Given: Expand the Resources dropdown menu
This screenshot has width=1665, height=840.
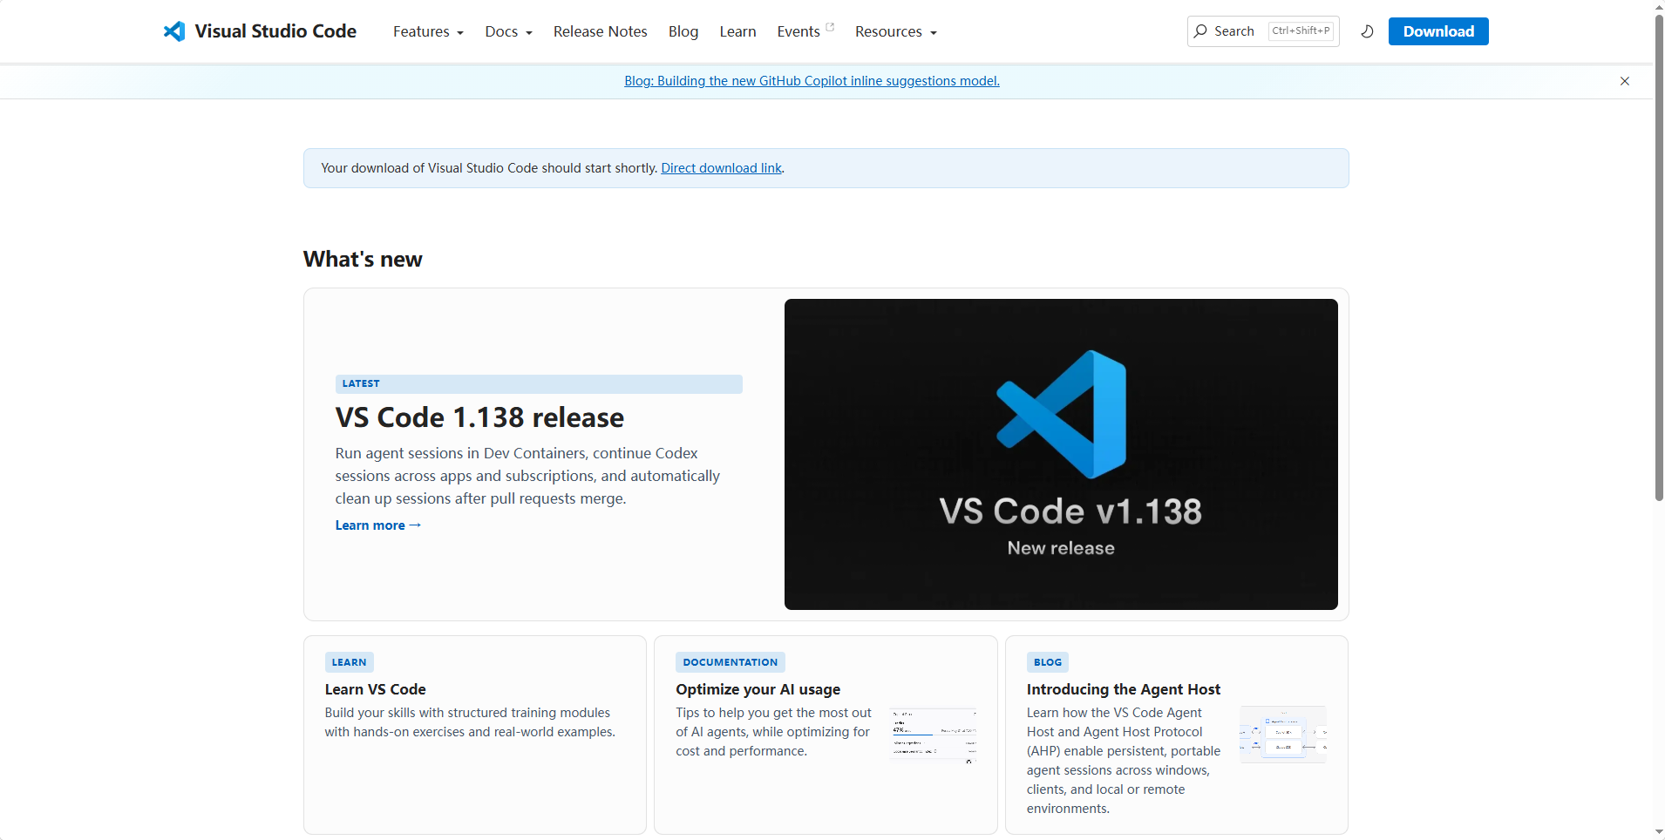Looking at the screenshot, I should pyautogui.click(x=896, y=31).
